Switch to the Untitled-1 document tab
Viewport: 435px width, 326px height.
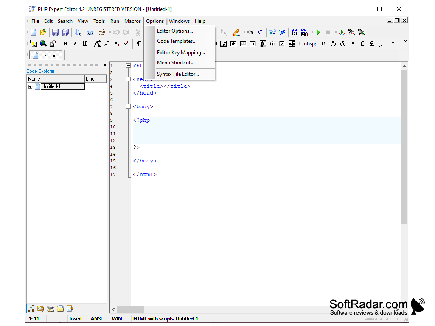tap(46, 55)
